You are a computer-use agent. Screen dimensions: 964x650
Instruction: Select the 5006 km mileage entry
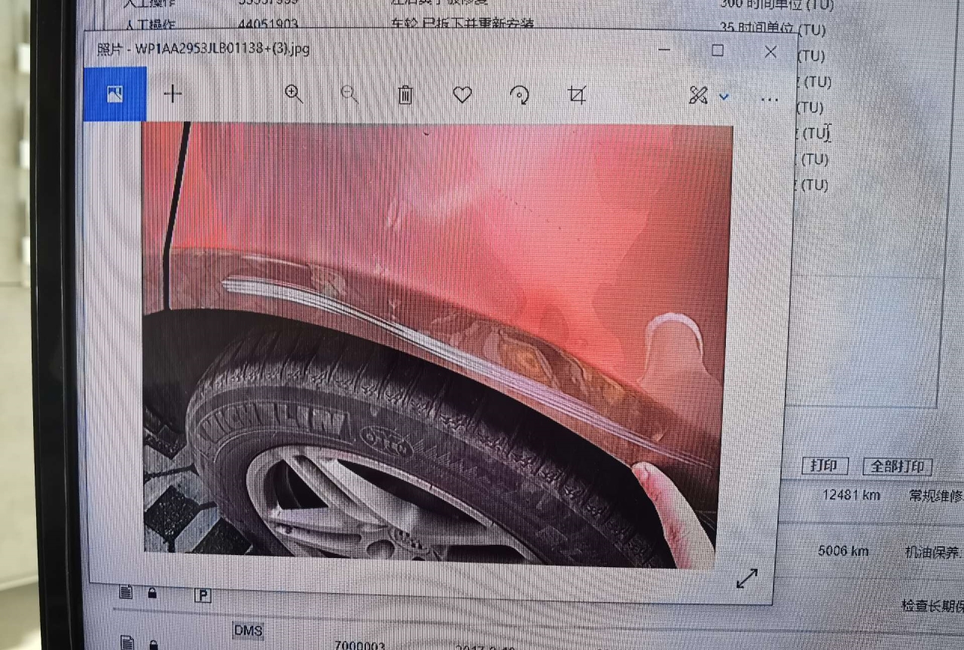[843, 551]
